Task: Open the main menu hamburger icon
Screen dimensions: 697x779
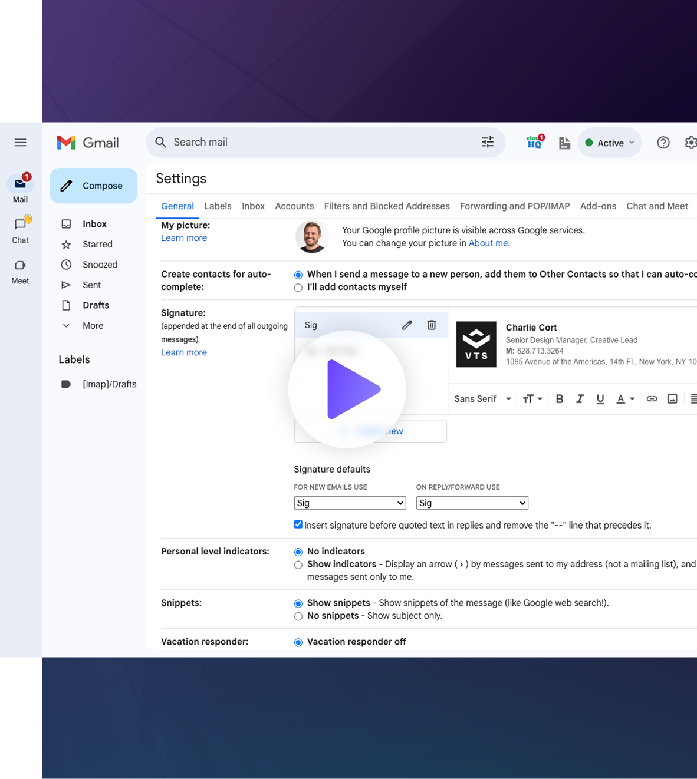Action: [20, 143]
